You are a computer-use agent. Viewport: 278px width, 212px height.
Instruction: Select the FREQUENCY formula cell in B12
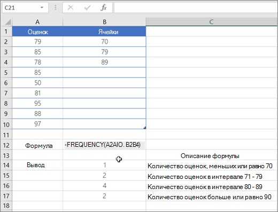point(104,145)
